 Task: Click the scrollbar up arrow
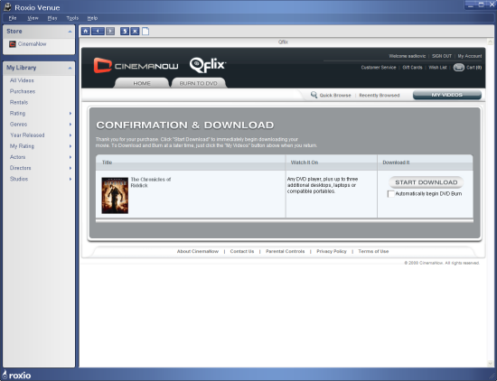[x=491, y=42]
